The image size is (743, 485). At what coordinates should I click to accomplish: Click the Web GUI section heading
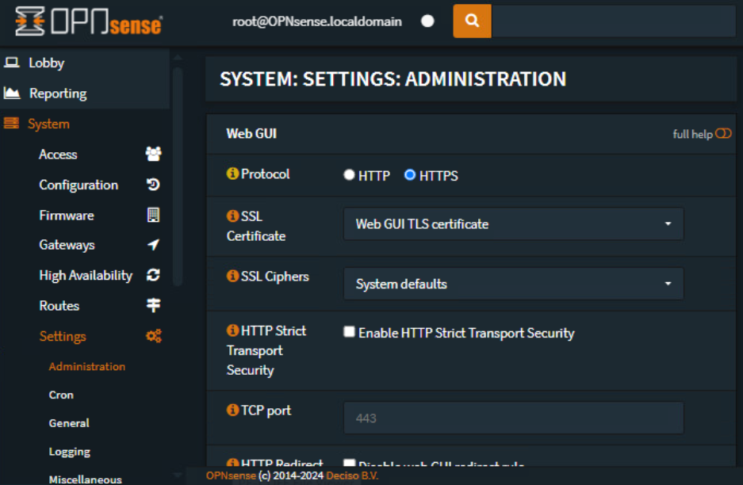(x=251, y=134)
